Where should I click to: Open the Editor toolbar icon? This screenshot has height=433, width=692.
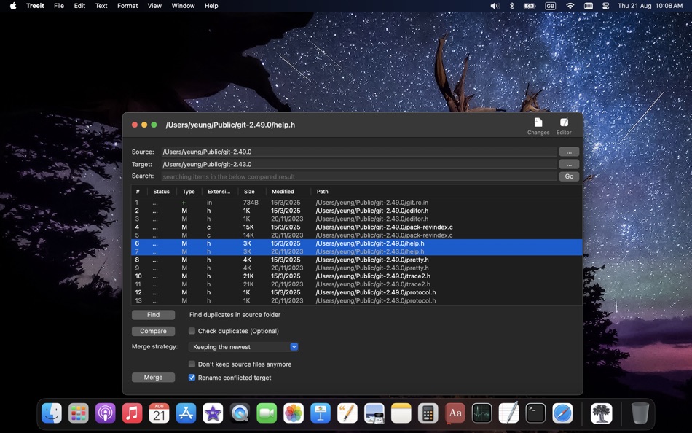click(564, 126)
